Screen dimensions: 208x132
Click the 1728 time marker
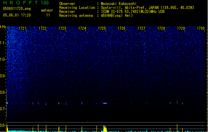pos(161,28)
